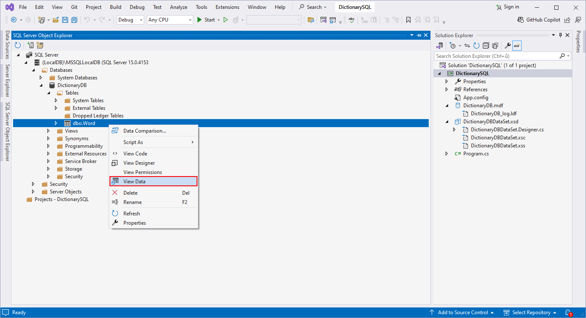Open the Any CPU platform dropdown
Image resolution: width=586 pixels, height=318 pixels.
click(x=190, y=19)
